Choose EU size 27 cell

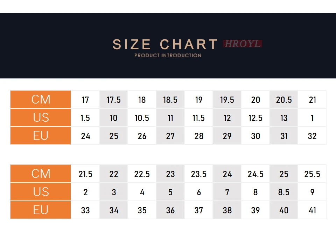pos(170,136)
